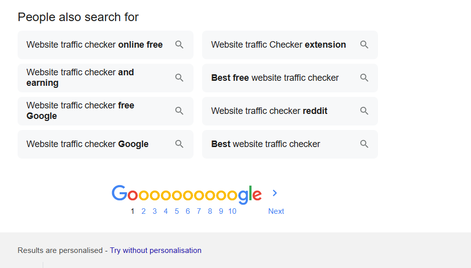Open results page 7

point(199,211)
